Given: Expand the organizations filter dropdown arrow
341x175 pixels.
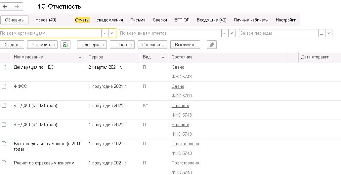Looking at the screenshot, I should [x=105, y=33].
